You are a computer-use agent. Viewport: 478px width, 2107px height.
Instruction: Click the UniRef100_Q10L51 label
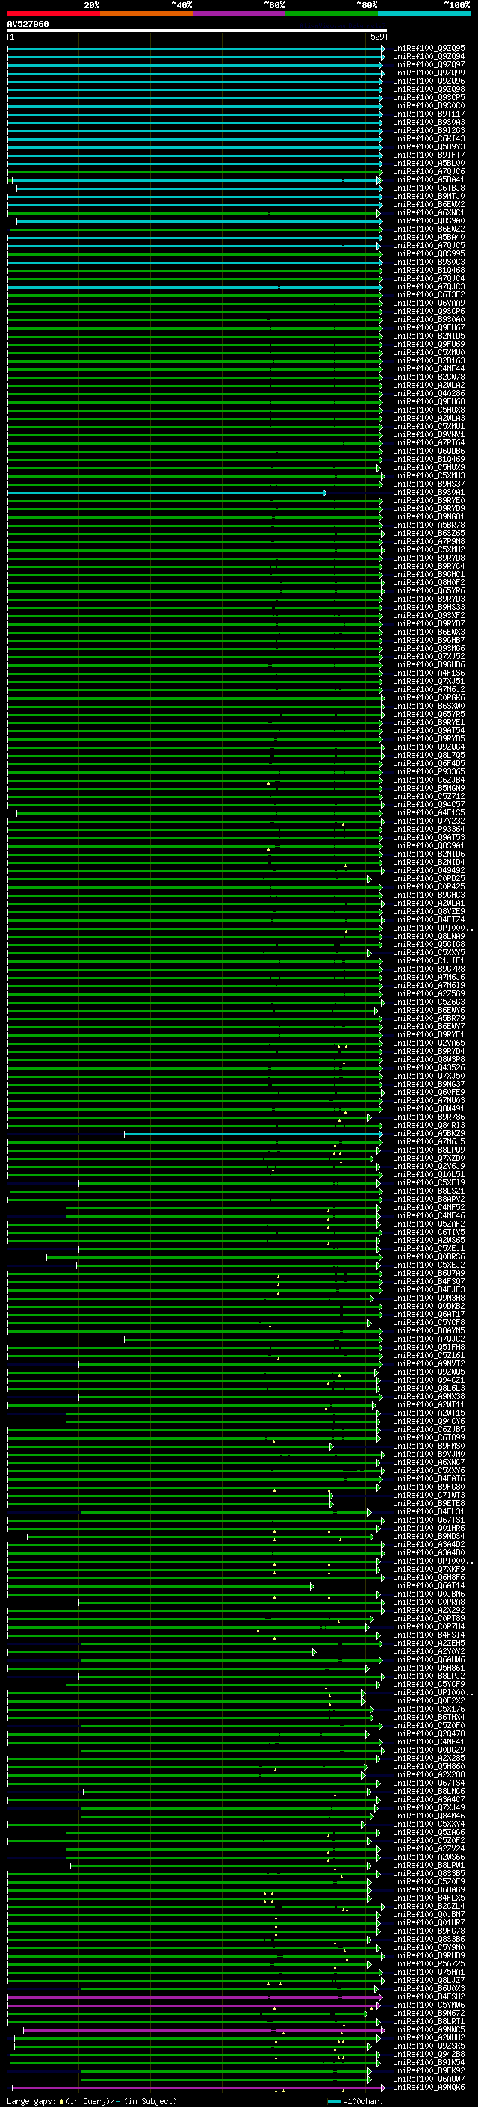(x=429, y=1174)
